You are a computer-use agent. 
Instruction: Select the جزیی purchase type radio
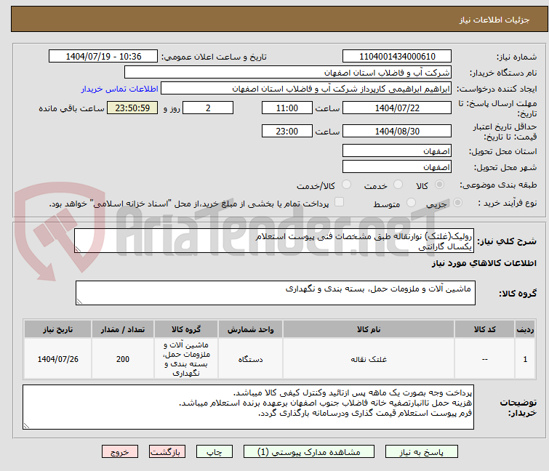point(457,203)
